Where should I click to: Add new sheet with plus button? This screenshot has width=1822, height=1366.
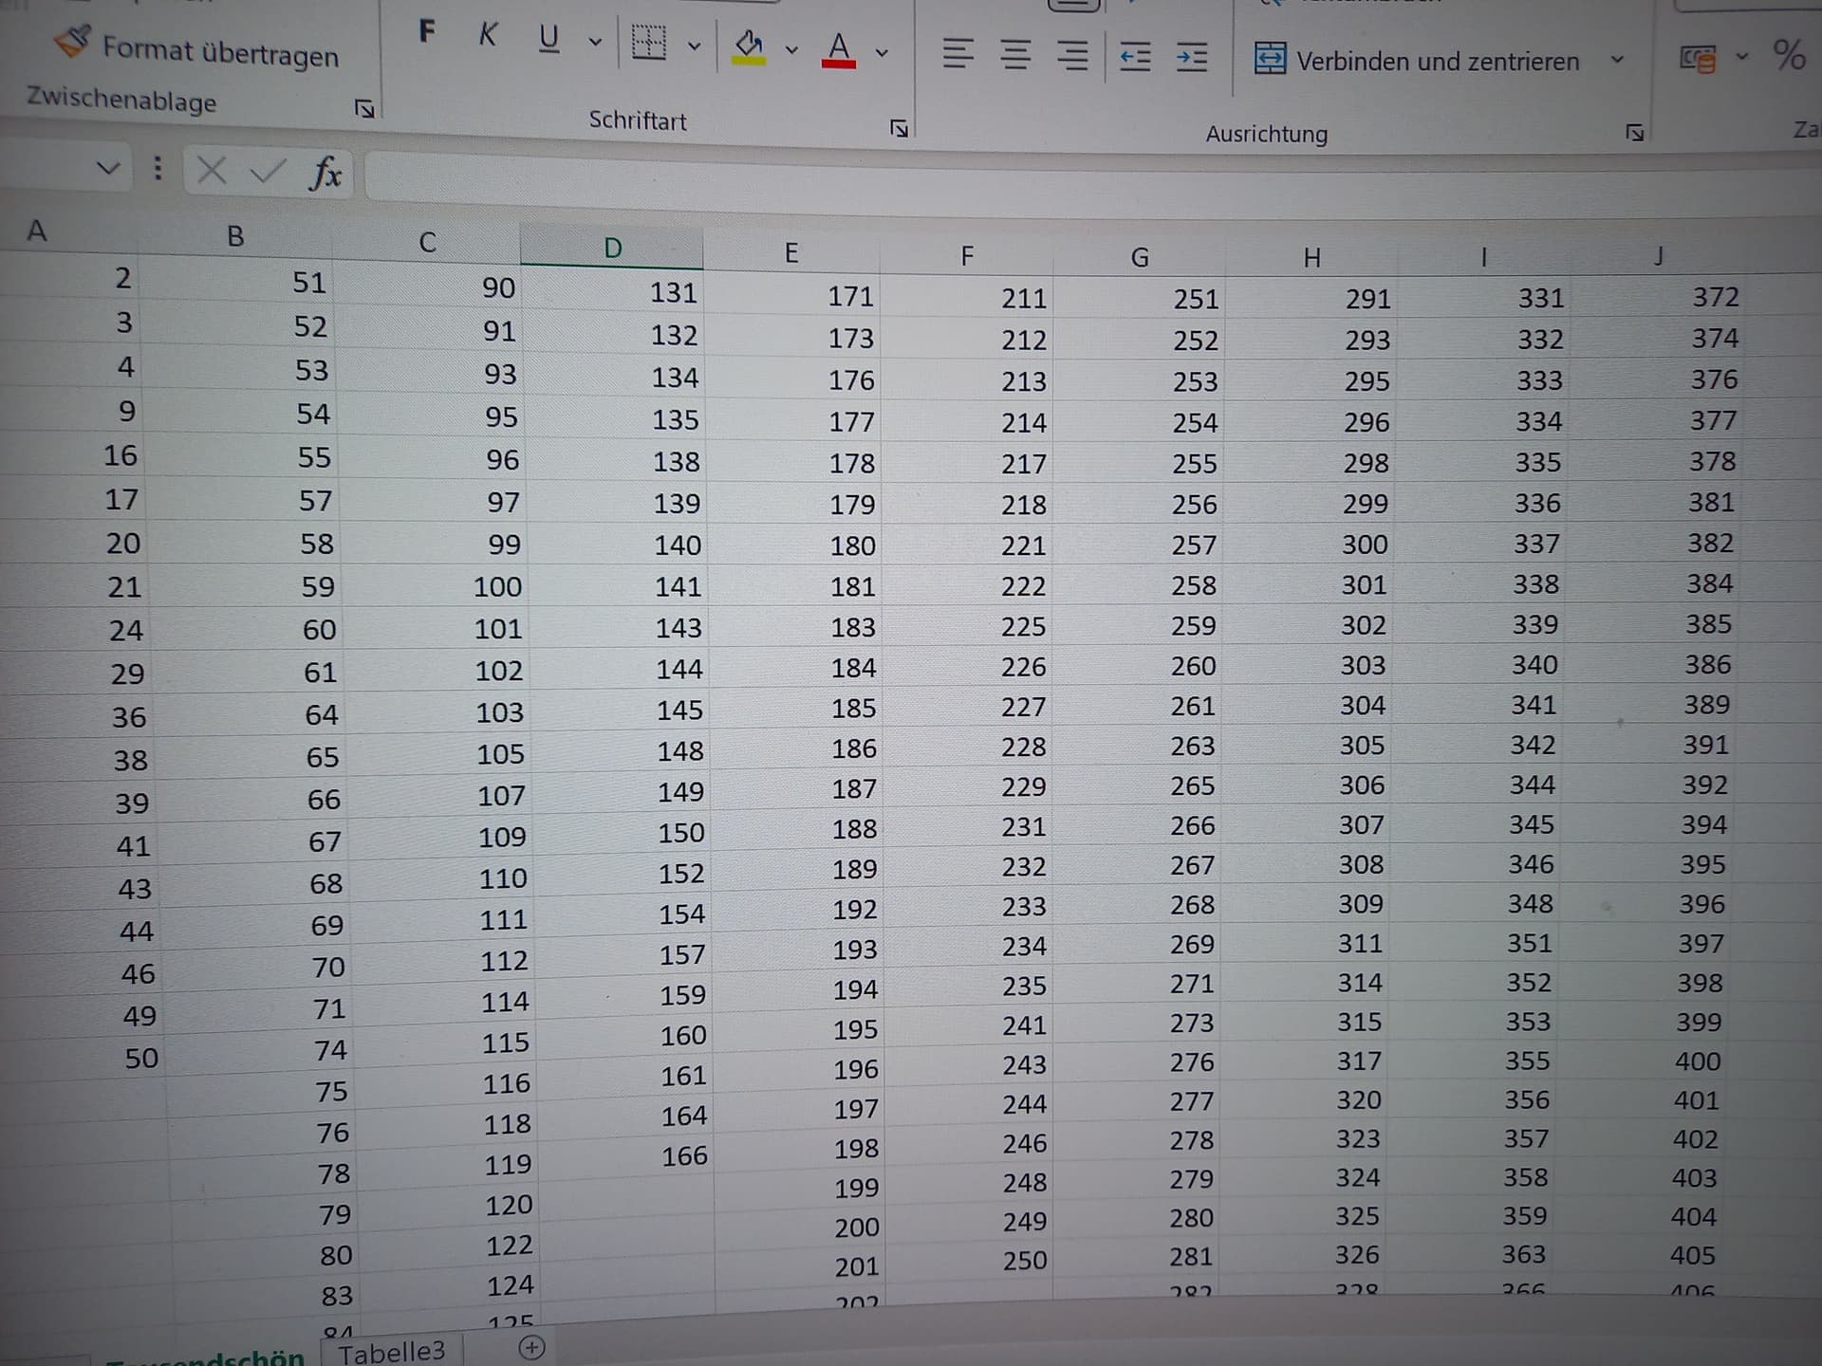pos(532,1347)
